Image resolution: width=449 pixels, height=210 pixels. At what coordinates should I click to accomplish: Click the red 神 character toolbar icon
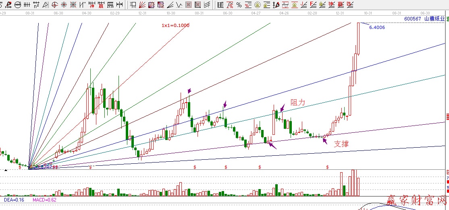coord(91,5)
